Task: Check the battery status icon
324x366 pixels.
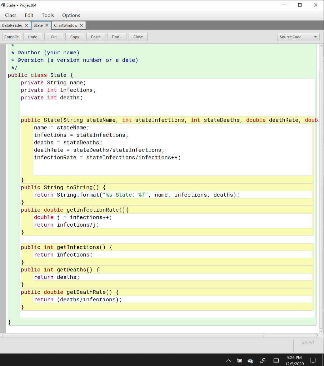Action: [x=239, y=361]
